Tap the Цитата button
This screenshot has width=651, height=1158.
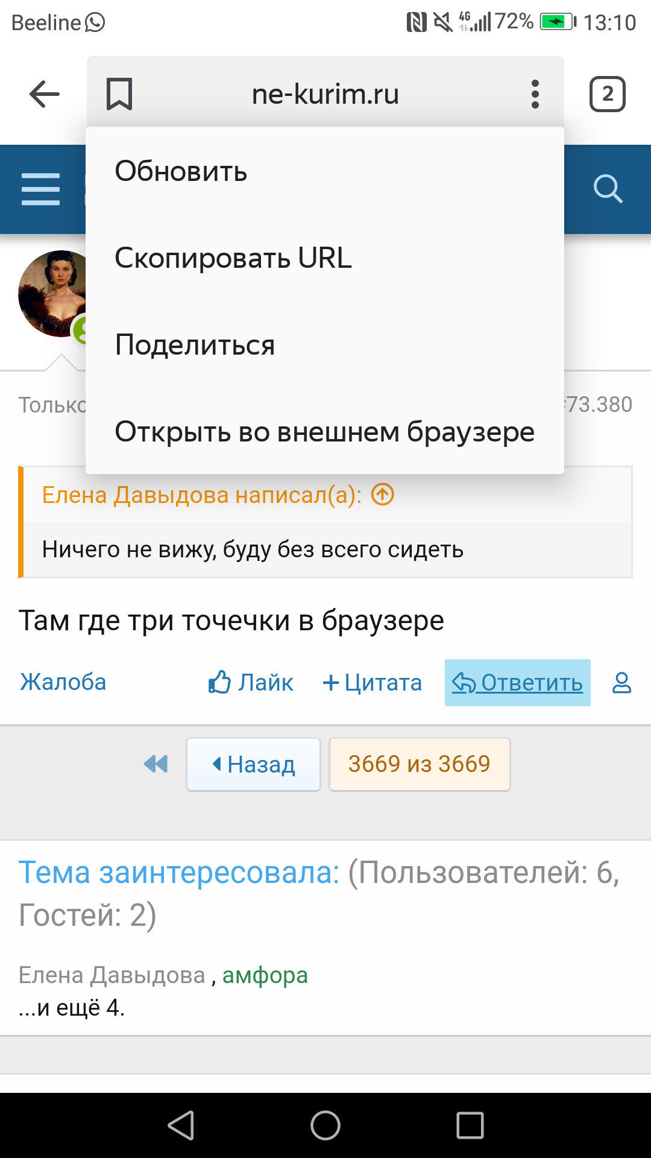pyautogui.click(x=373, y=683)
